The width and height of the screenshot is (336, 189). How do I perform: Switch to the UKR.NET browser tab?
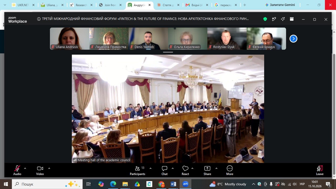pyautogui.click(x=23, y=5)
